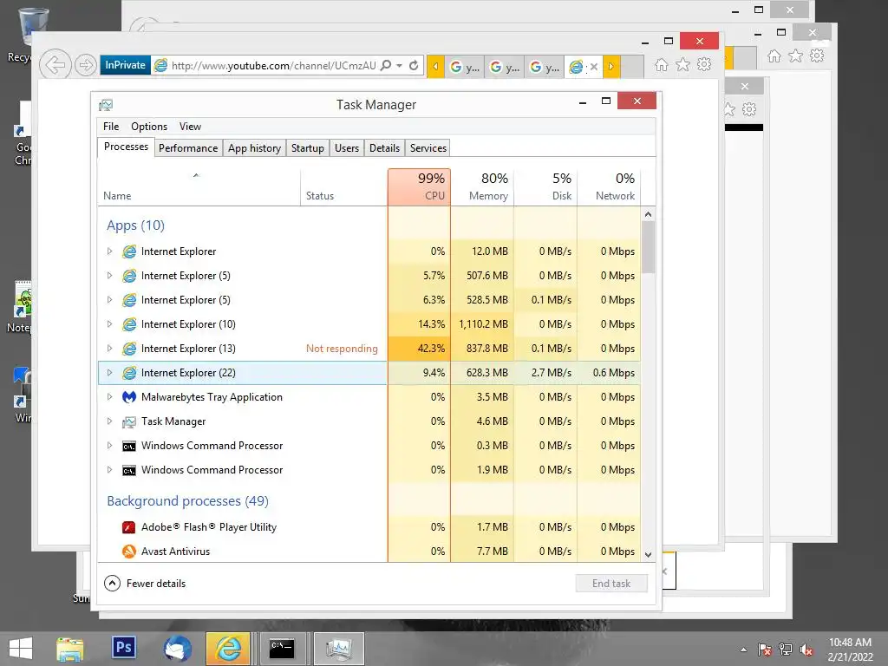Click the address bar search magnifier icon
The width and height of the screenshot is (888, 666).
click(386, 66)
